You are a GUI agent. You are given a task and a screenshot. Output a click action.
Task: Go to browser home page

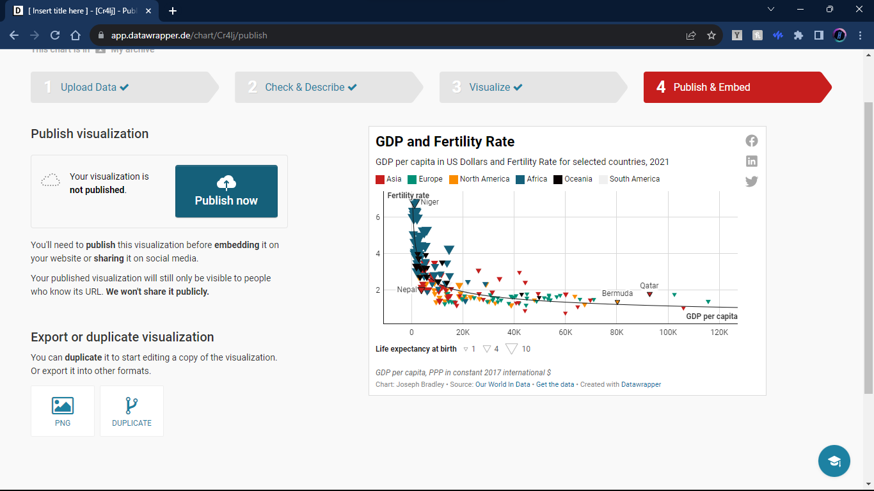point(75,36)
